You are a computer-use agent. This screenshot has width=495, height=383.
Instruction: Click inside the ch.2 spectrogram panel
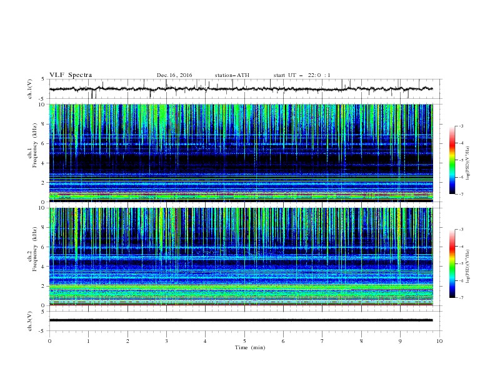coord(241,257)
